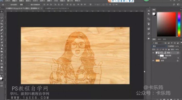This screenshot has height=100, width=182.
Task: Open the 3D menu
Action: (56, 1)
